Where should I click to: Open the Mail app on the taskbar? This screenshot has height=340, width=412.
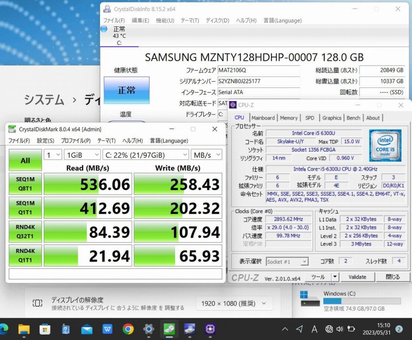tap(87, 329)
